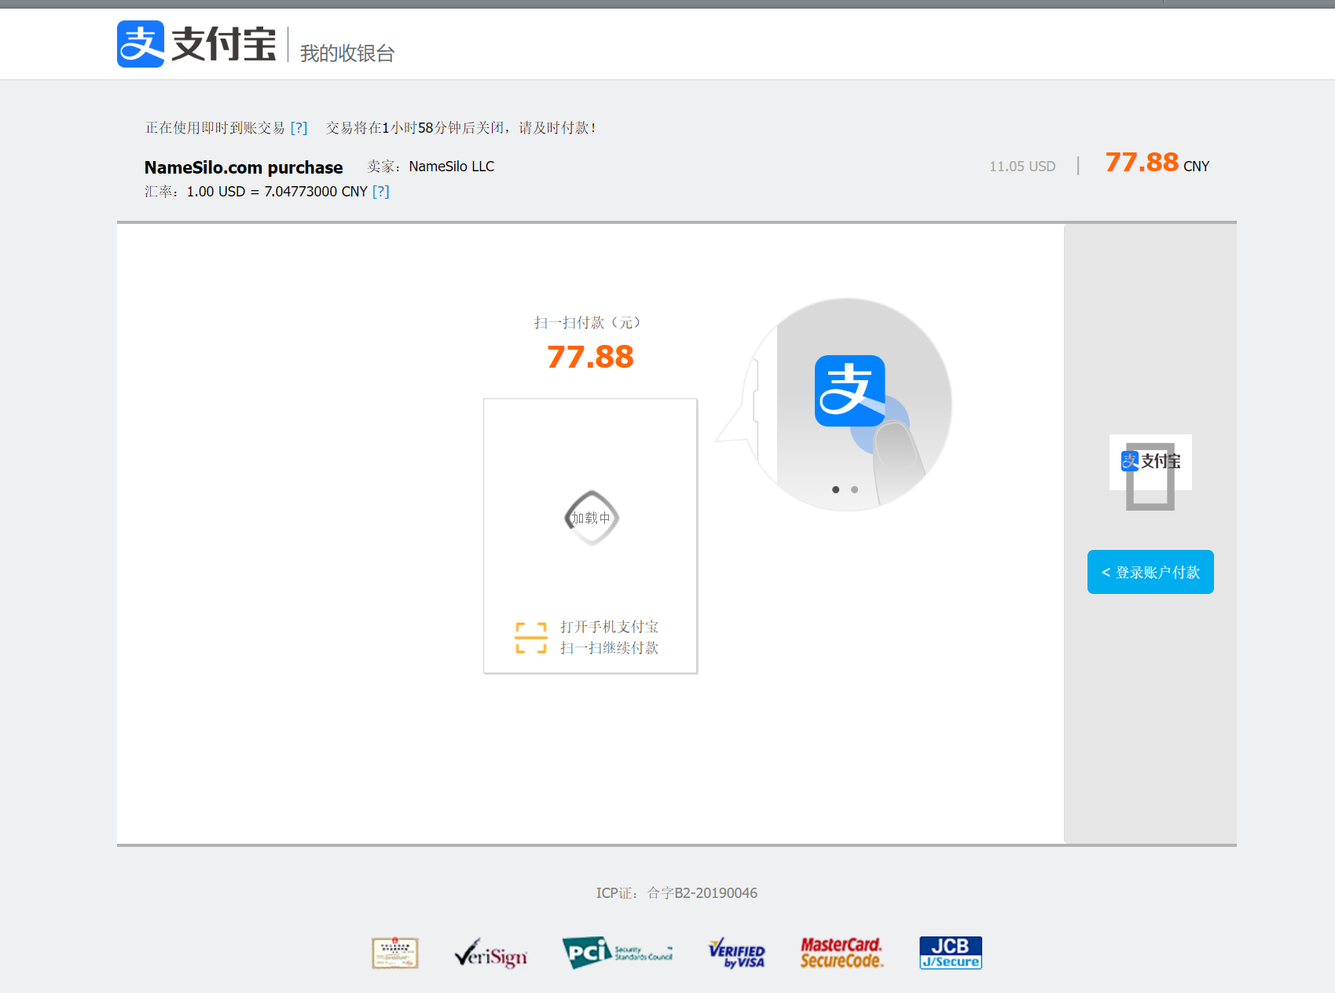The height and width of the screenshot is (993, 1335).
Task: Click the 11.05 USD amount
Action: coord(1022,167)
